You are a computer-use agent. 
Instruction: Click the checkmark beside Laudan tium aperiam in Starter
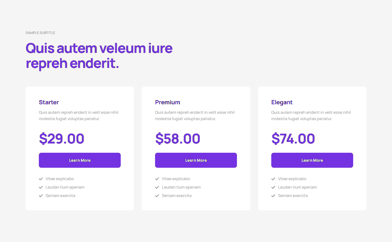pyautogui.click(x=41, y=187)
